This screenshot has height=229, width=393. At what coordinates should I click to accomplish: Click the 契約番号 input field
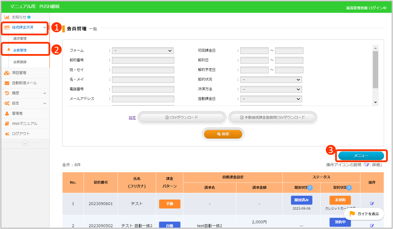143,60
